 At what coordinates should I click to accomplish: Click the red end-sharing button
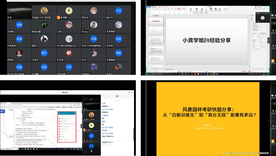pos(226,9)
